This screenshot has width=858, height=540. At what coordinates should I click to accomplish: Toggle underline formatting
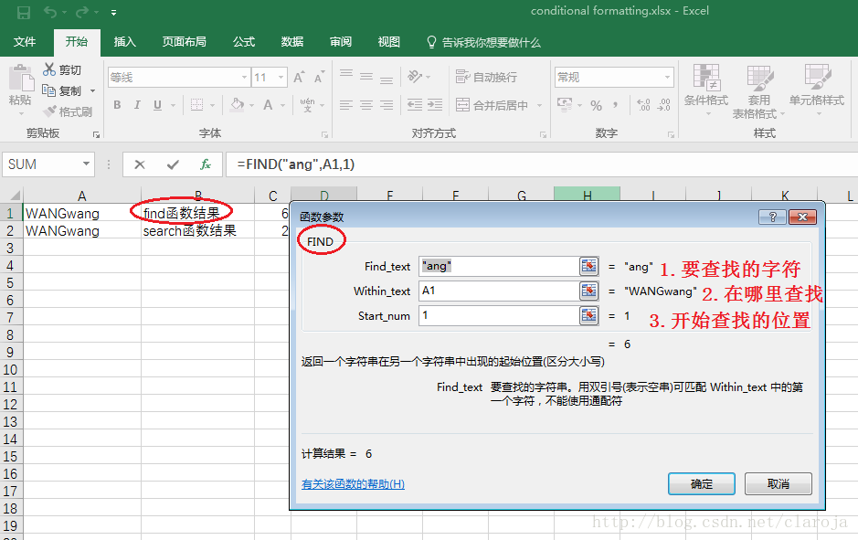click(157, 105)
